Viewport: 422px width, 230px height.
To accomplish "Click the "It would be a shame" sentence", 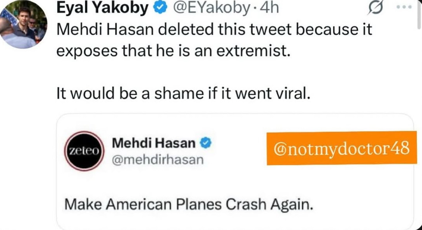I will click(183, 94).
